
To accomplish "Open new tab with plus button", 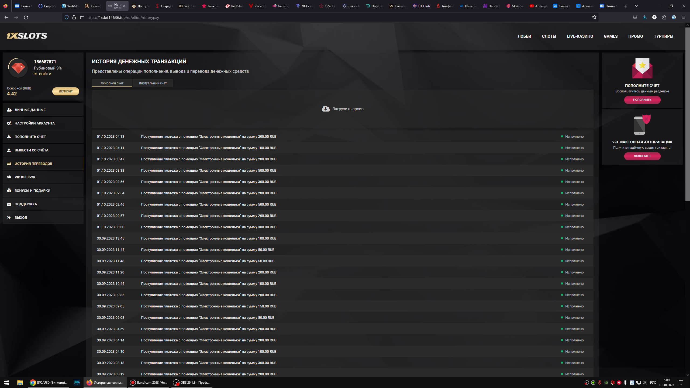I will [626, 6].
